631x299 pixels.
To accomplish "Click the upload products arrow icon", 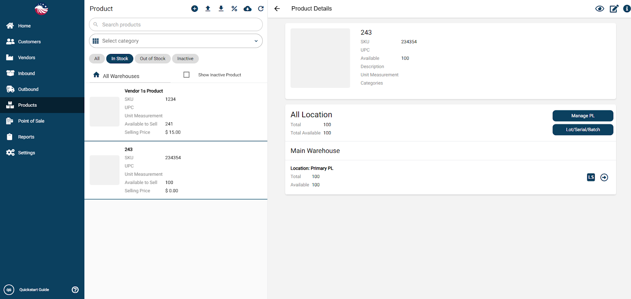I will pyautogui.click(x=208, y=9).
